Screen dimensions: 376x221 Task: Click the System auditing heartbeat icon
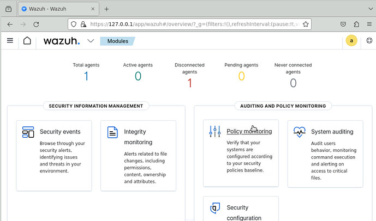[x=299, y=132]
